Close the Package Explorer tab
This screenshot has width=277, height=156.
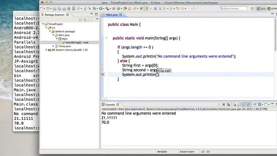coord(68,15)
